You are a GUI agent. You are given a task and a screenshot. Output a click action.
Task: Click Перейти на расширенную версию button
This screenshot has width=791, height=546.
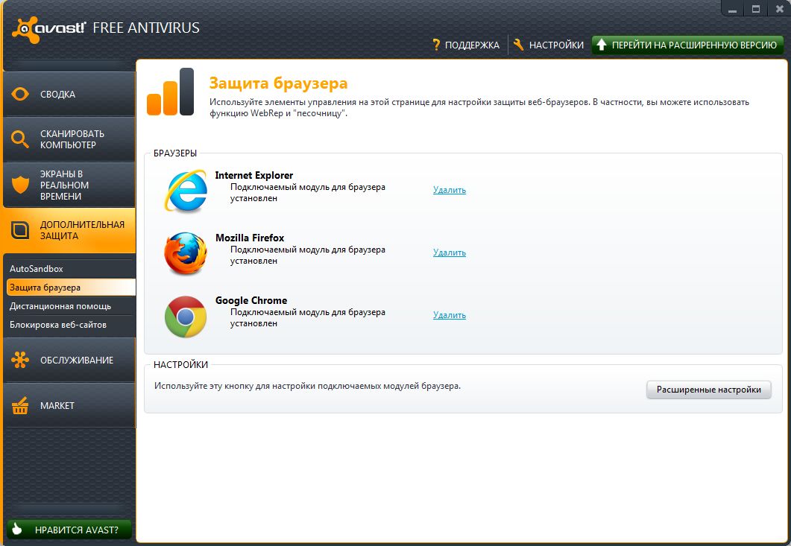click(x=687, y=45)
